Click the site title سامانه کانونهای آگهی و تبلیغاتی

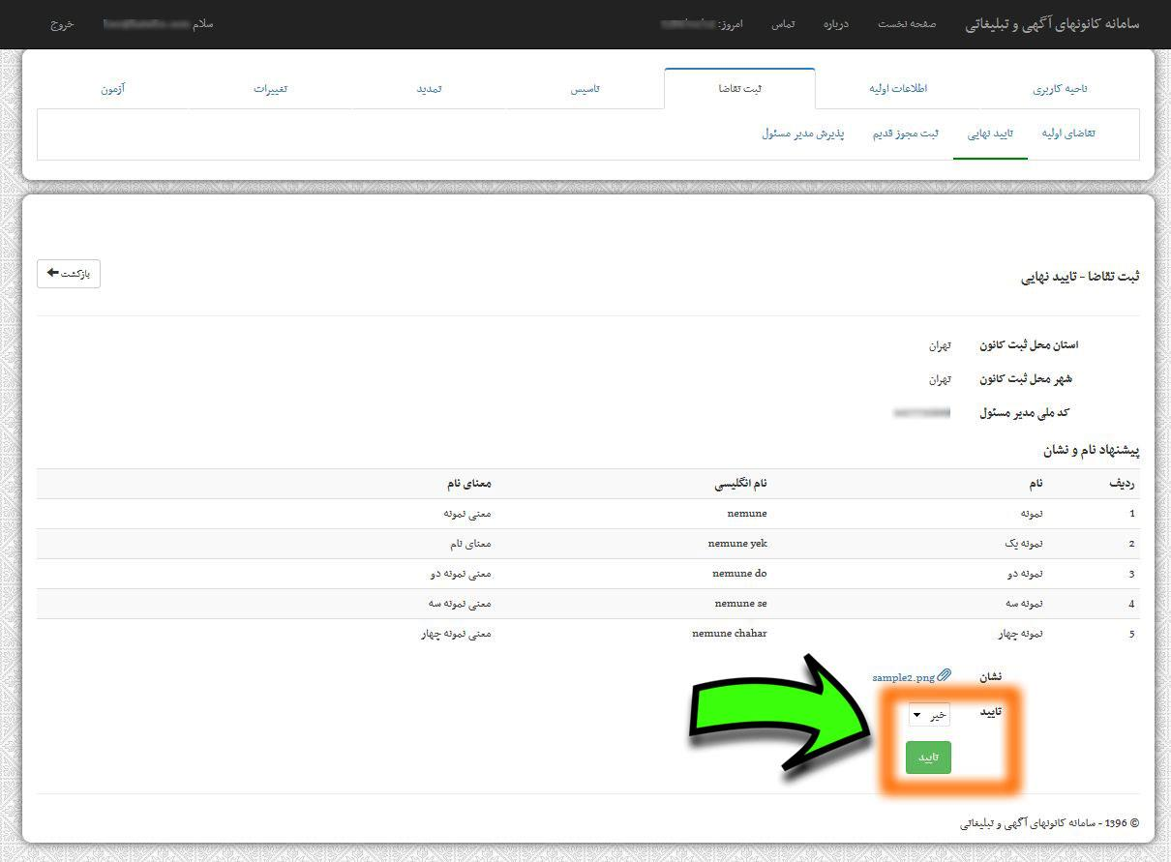click(x=1053, y=24)
